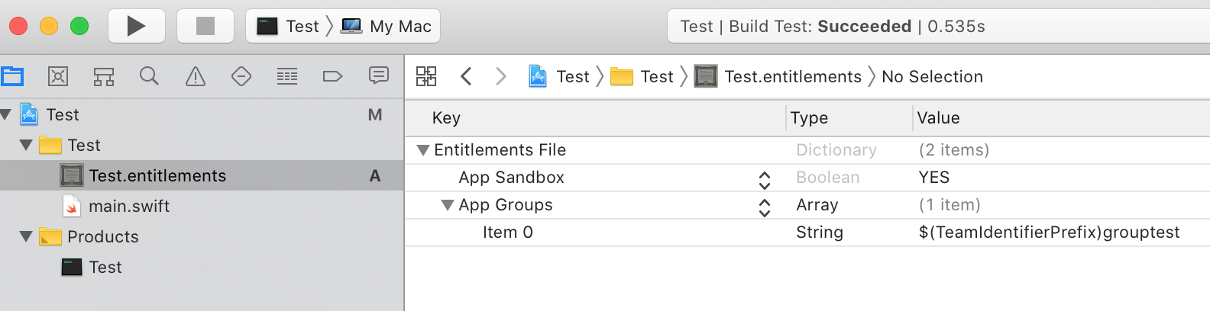The image size is (1210, 311).
Task: Click the grouptest Item 0 value
Action: [1049, 232]
